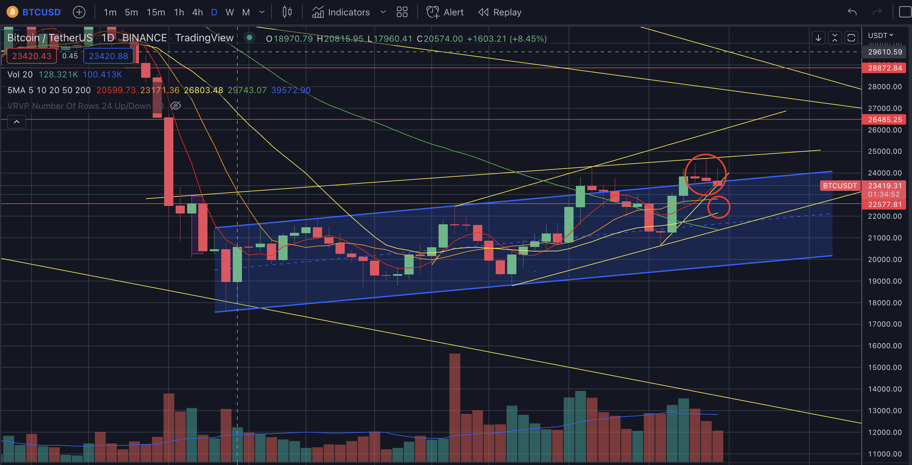Open the candlestick chart style picker
The image size is (912, 465).
pyautogui.click(x=287, y=12)
